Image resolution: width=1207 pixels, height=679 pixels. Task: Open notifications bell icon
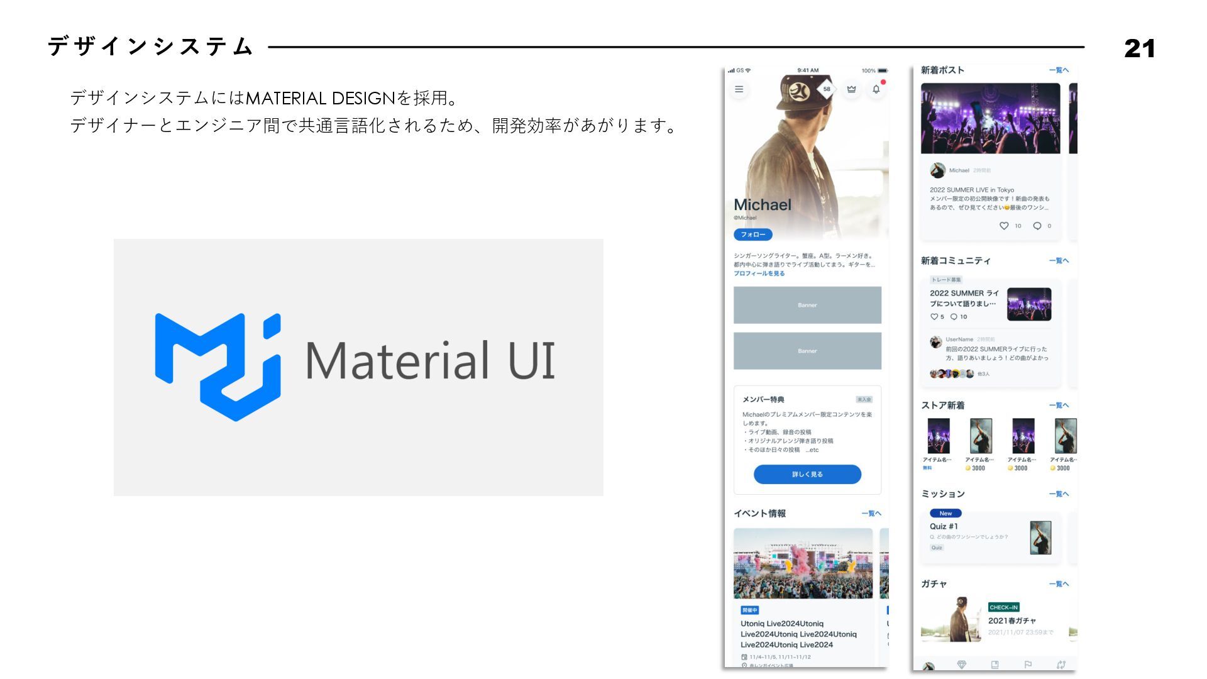876,89
